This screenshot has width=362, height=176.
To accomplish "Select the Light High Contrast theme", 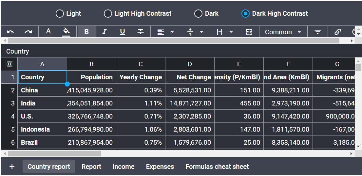I will 108,14.
